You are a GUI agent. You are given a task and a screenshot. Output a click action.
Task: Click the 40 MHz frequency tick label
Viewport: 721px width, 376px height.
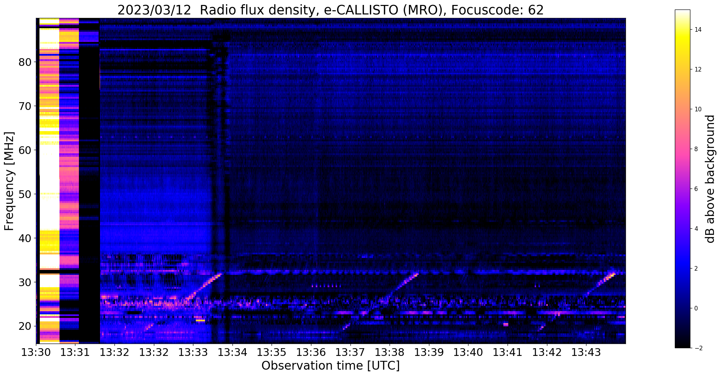pyautogui.click(x=25, y=238)
